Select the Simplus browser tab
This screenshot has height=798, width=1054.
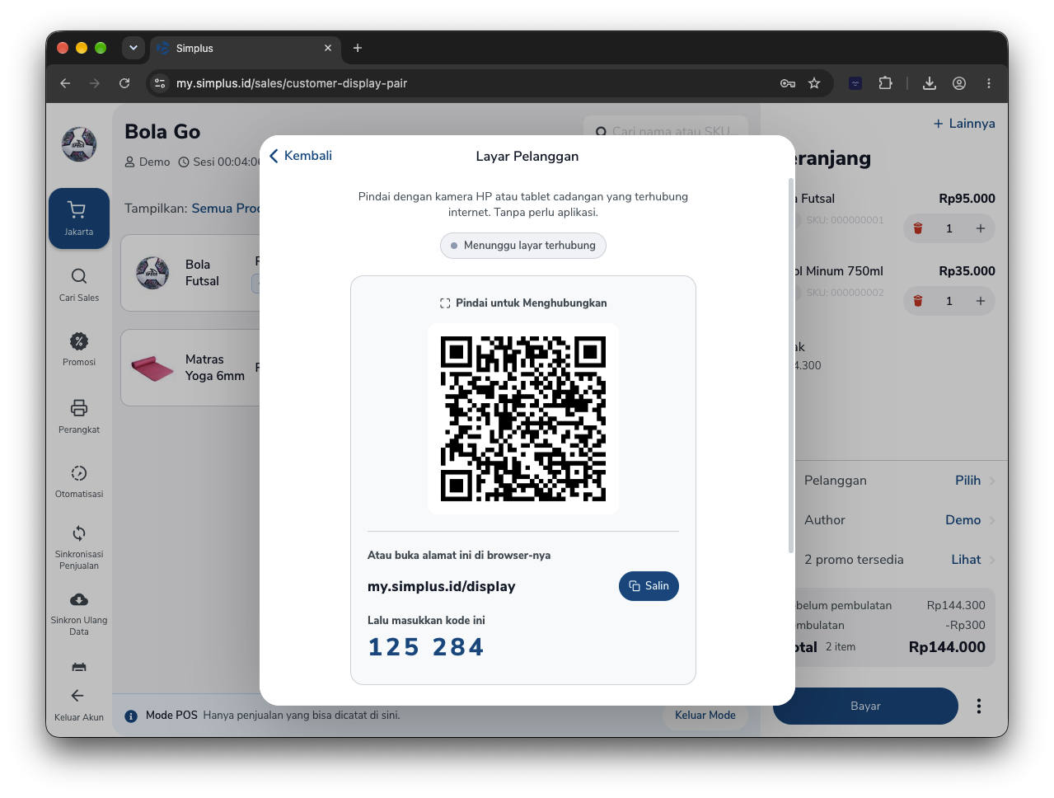(244, 48)
